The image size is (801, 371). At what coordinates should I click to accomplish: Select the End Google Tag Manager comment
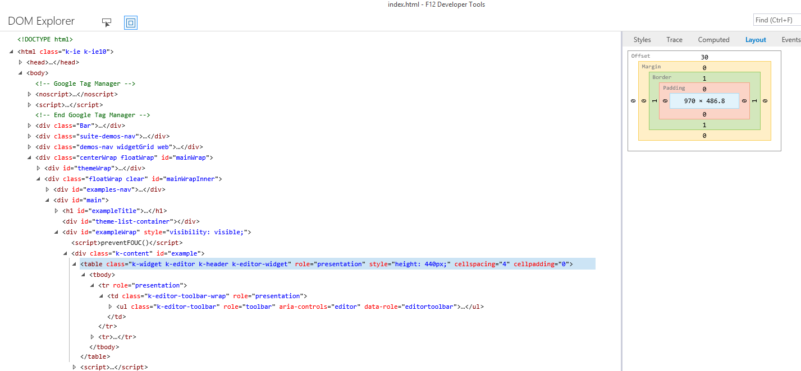click(93, 115)
